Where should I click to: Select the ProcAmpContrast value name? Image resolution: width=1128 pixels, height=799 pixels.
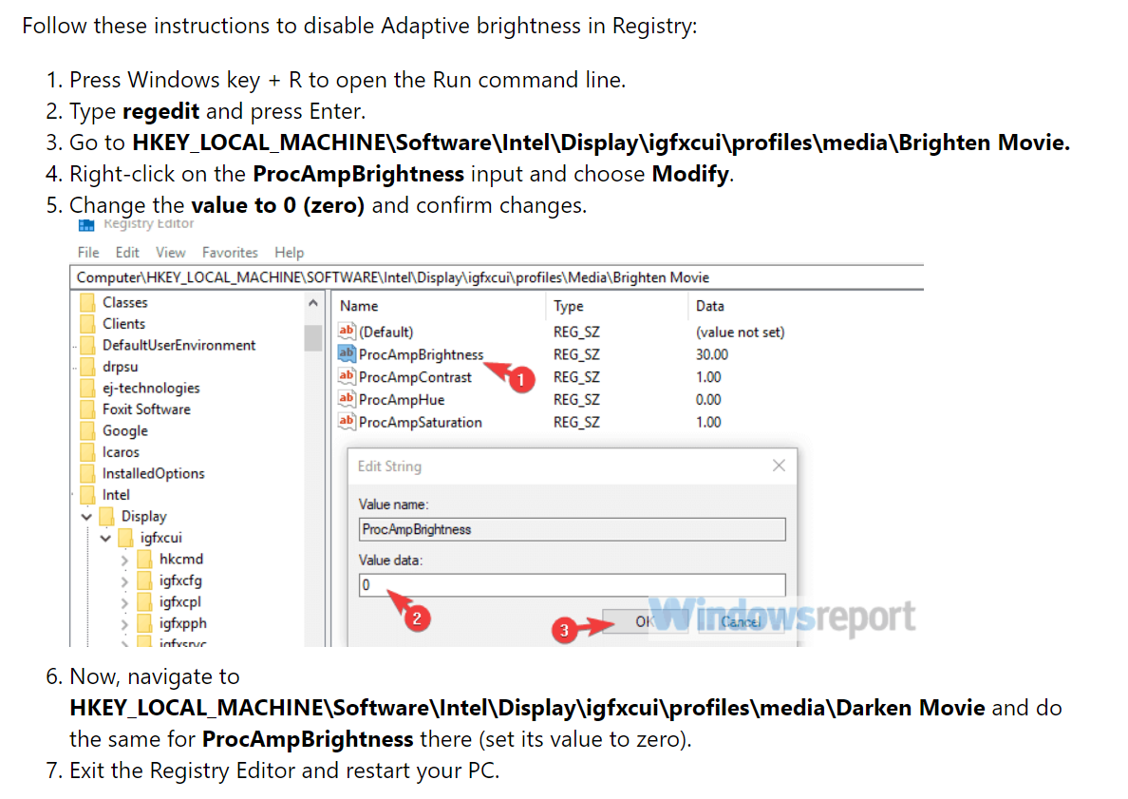point(415,377)
